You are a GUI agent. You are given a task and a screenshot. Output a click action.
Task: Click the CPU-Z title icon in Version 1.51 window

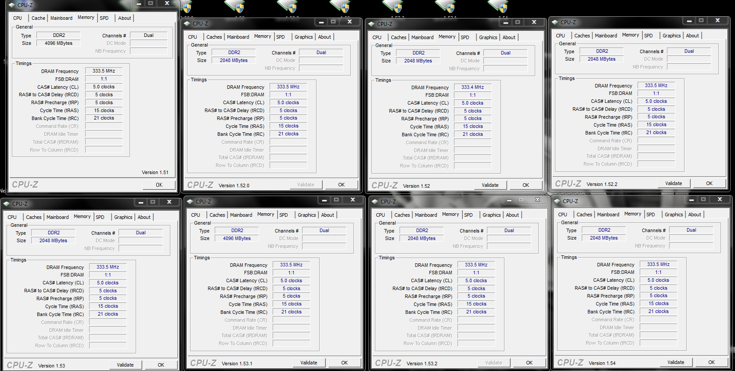tap(12, 5)
